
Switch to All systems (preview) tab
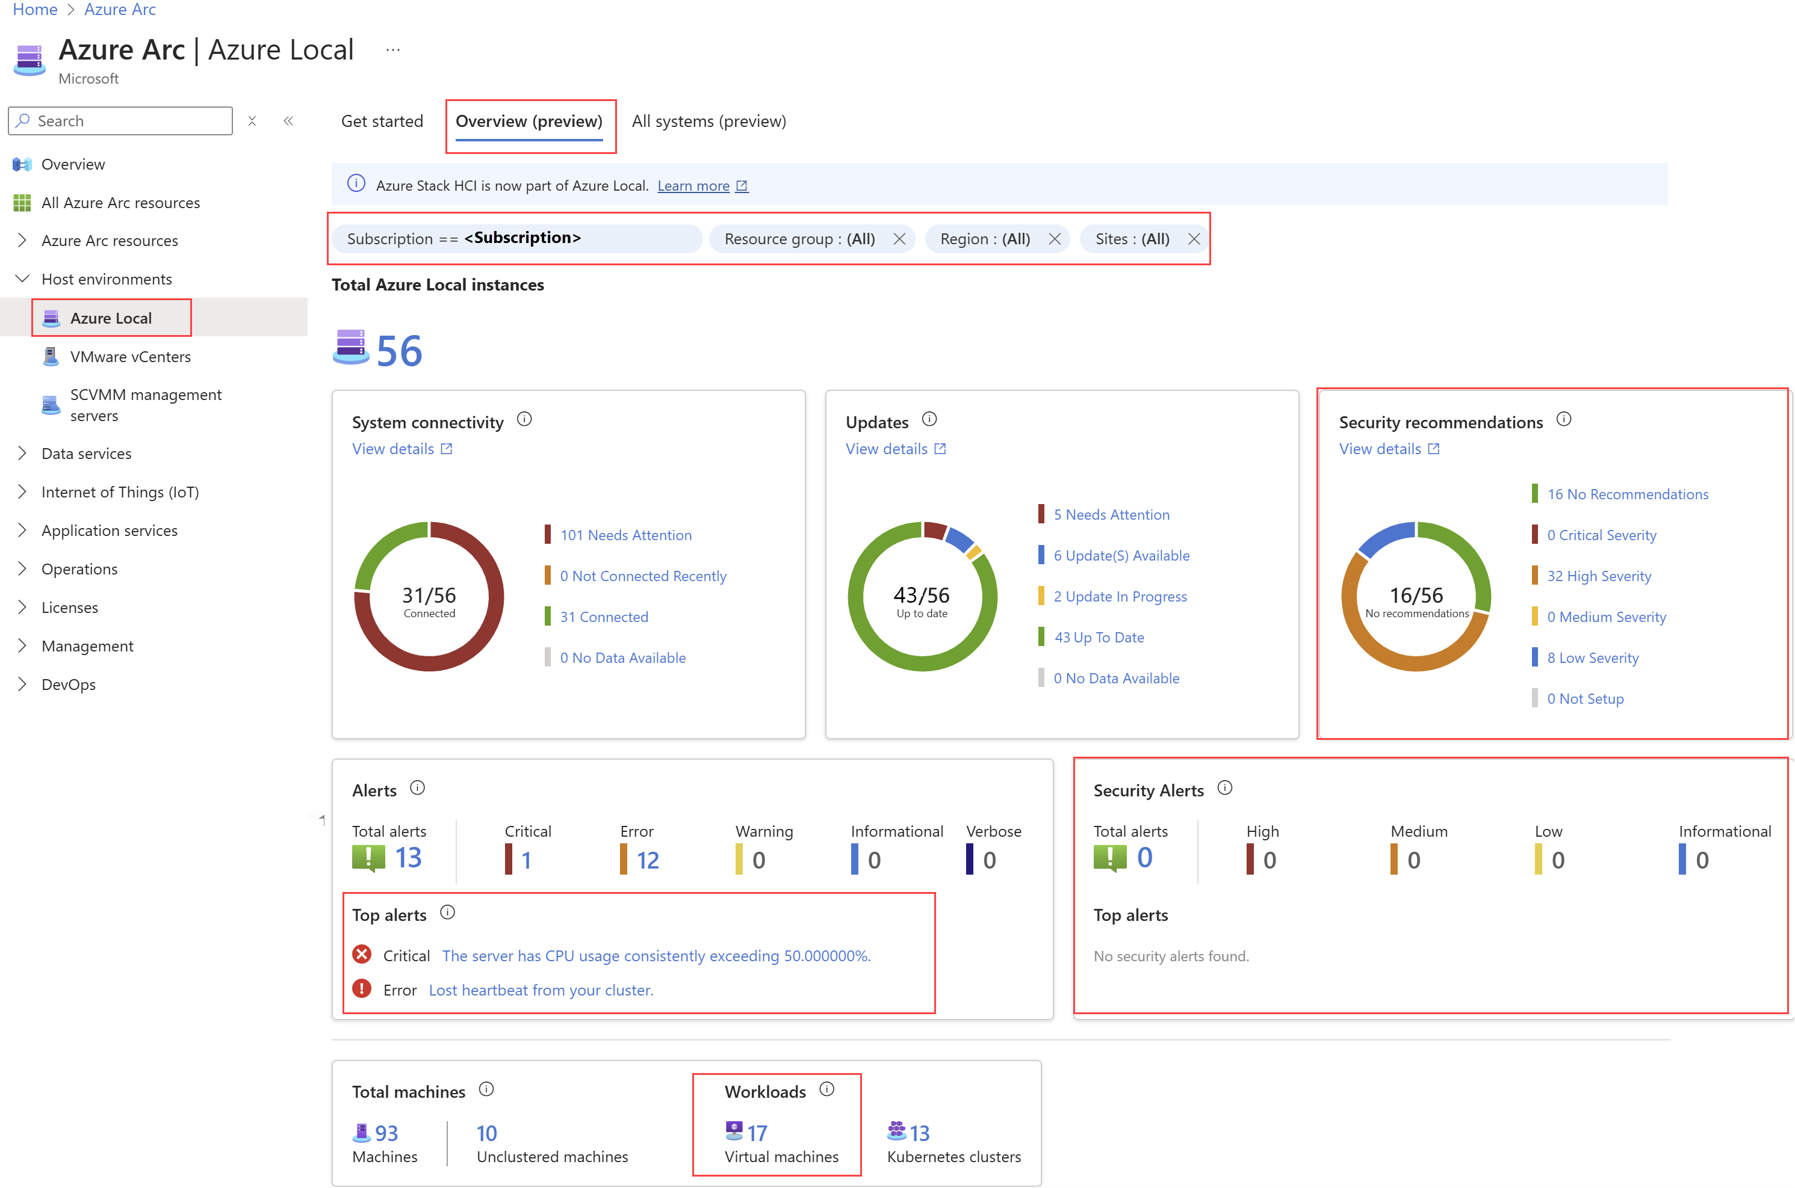[708, 122]
